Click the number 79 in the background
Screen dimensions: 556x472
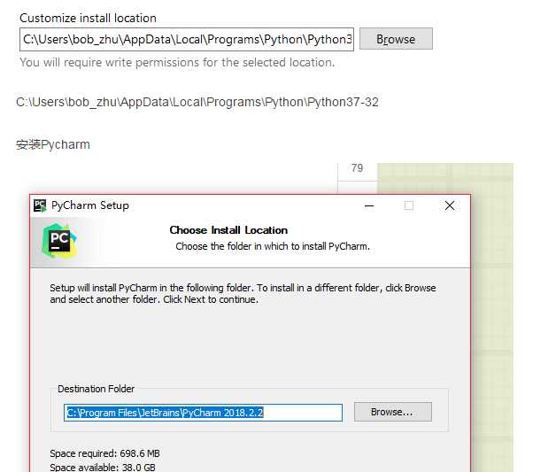click(357, 168)
